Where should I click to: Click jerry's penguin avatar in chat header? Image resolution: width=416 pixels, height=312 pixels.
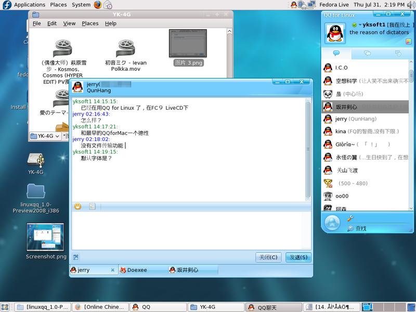click(x=77, y=87)
